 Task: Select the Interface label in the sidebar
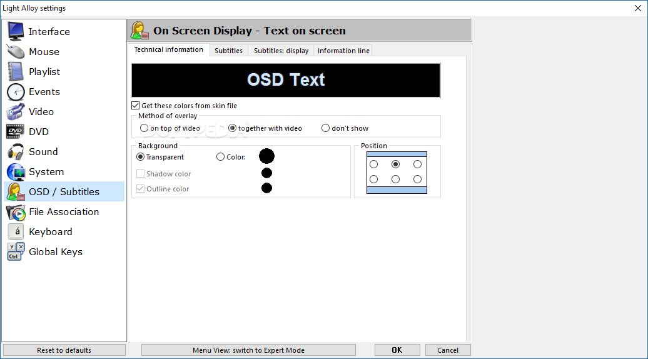click(x=49, y=32)
